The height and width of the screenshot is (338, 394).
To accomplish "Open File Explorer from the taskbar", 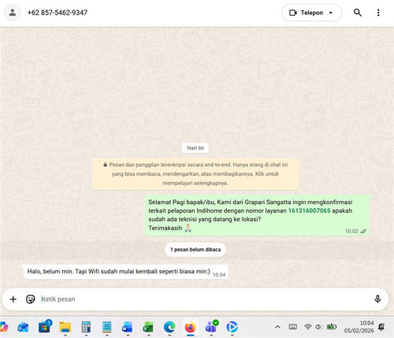I will click(65, 327).
